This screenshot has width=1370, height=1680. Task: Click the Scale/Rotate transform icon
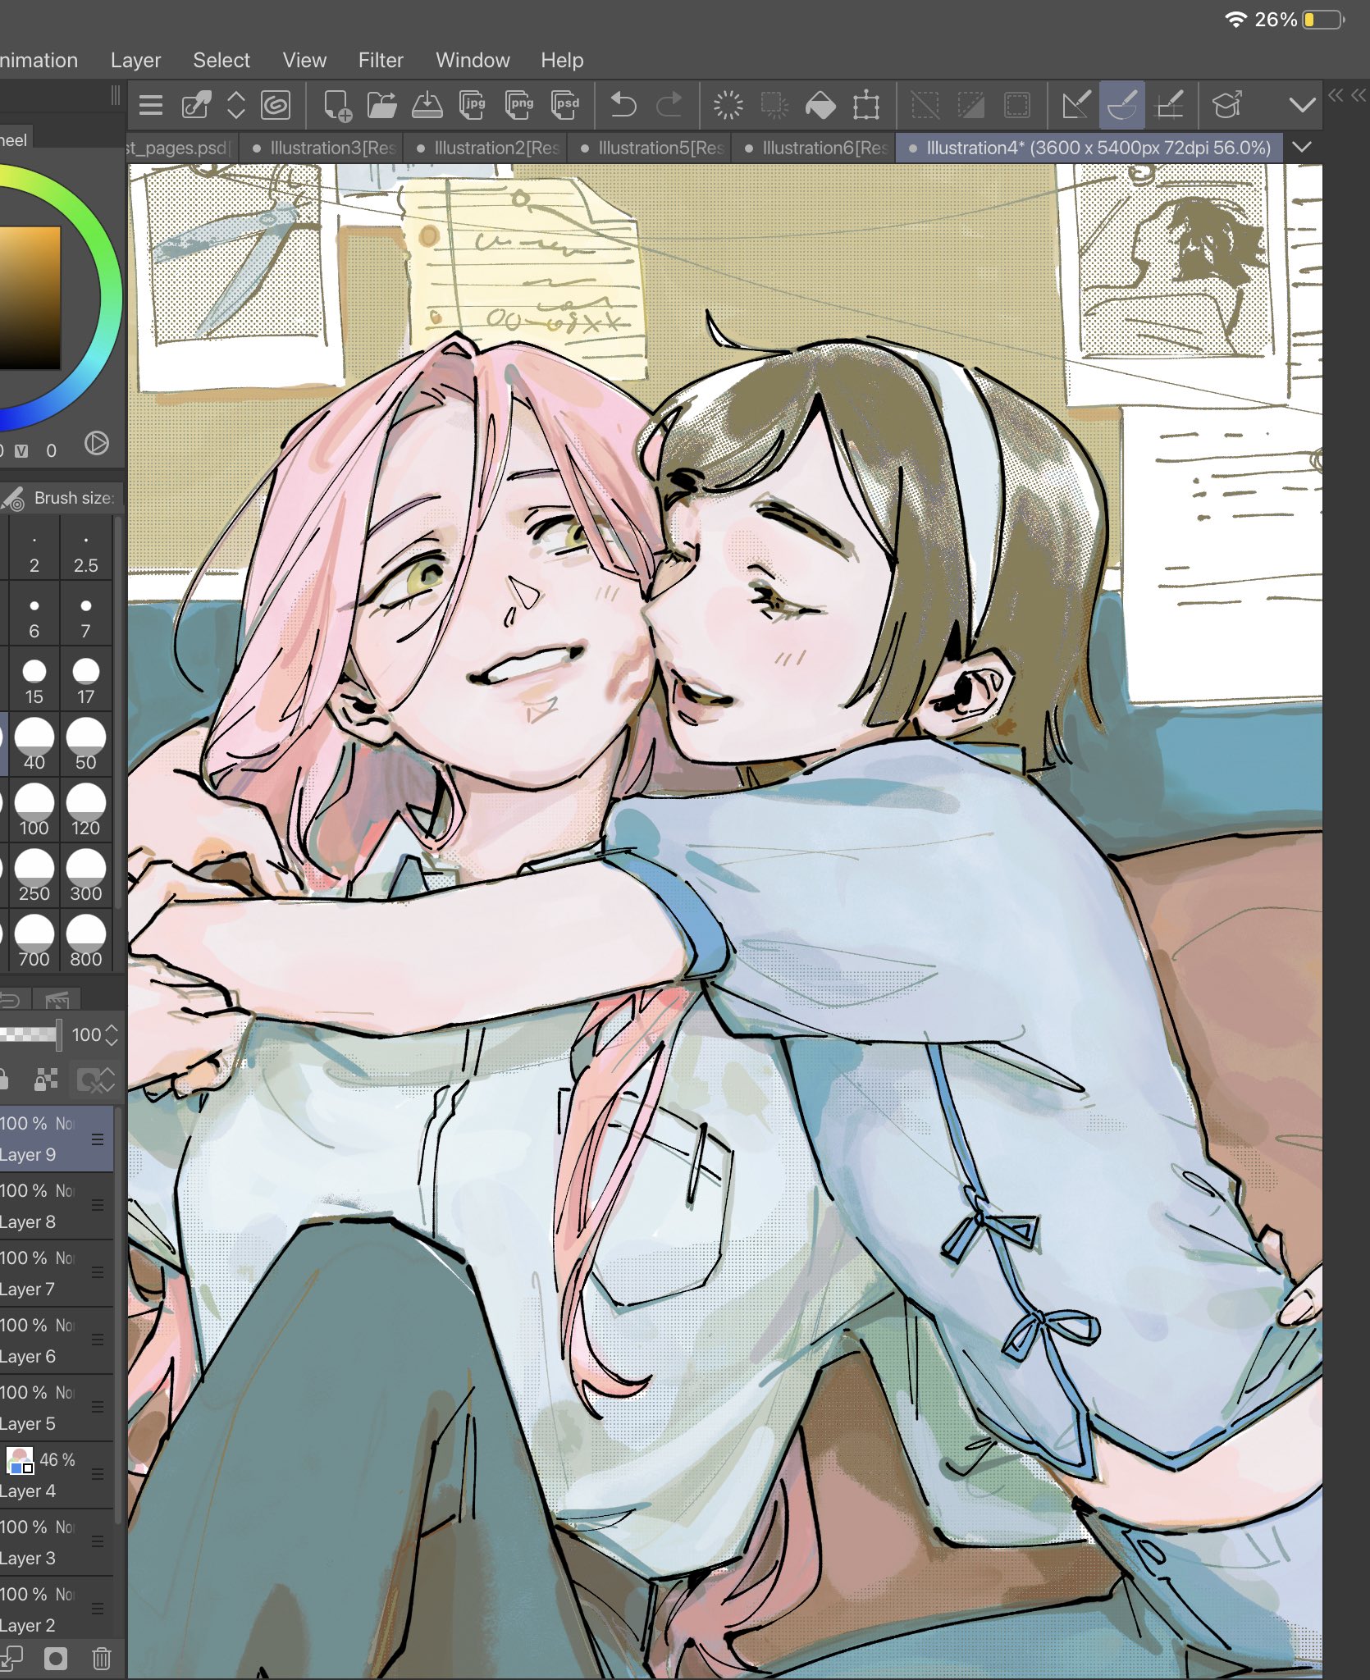point(865,105)
